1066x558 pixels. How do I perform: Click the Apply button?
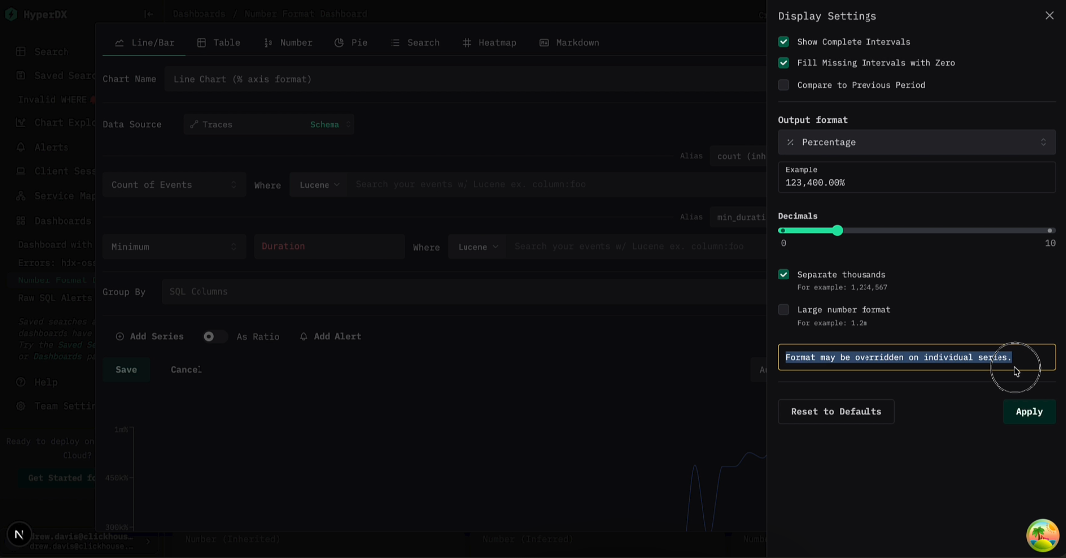click(x=1029, y=412)
